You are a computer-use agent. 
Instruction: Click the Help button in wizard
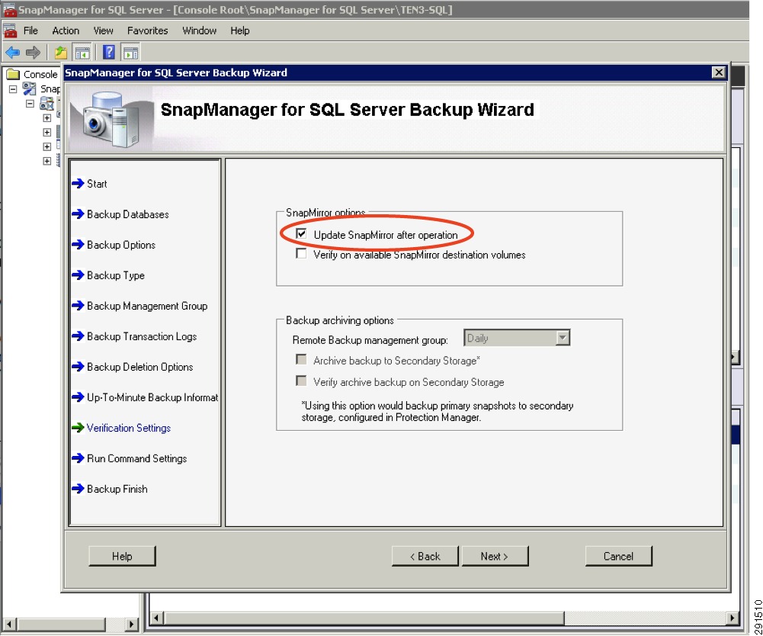pos(122,556)
